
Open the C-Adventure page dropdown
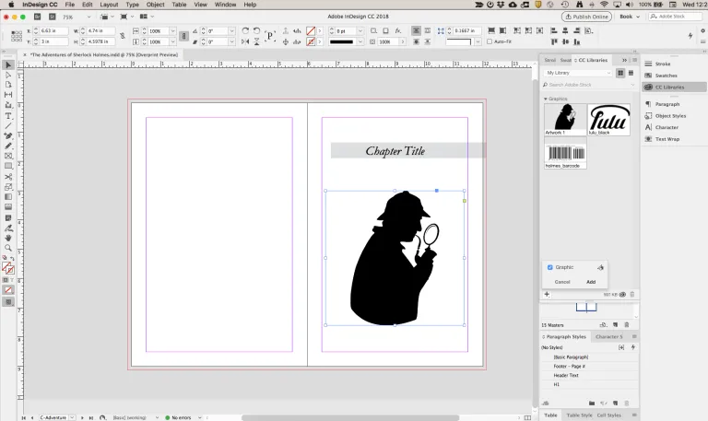click(72, 417)
